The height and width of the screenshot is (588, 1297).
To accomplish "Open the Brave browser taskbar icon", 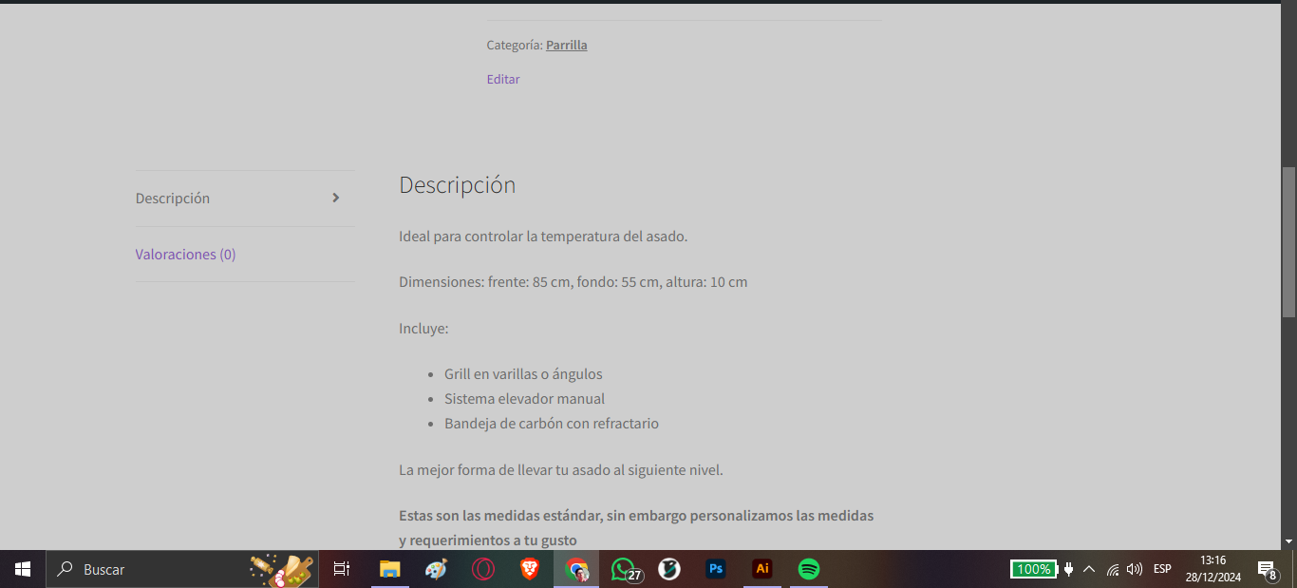I will coord(530,569).
